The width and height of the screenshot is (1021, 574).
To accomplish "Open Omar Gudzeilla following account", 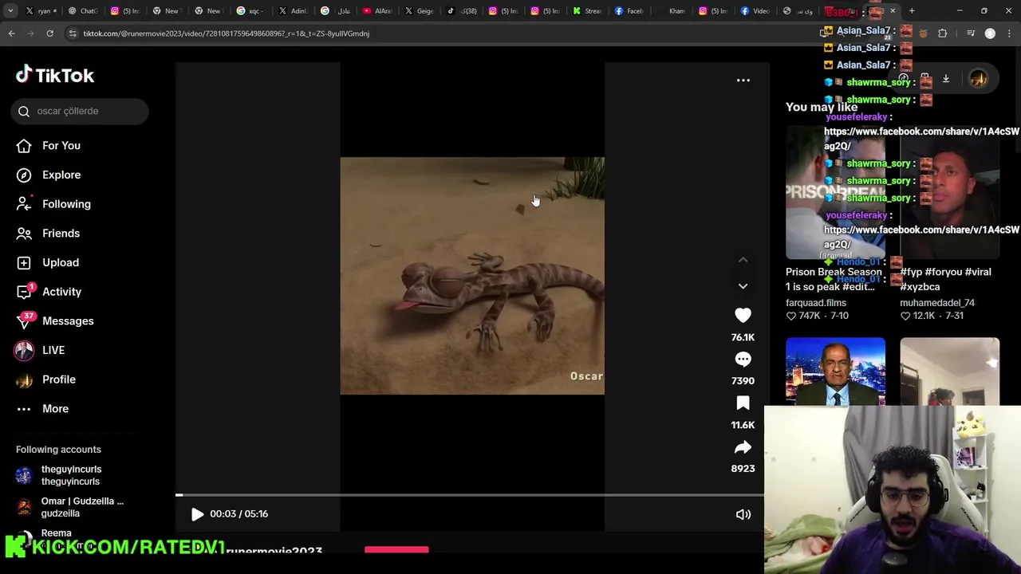I will click(x=70, y=507).
